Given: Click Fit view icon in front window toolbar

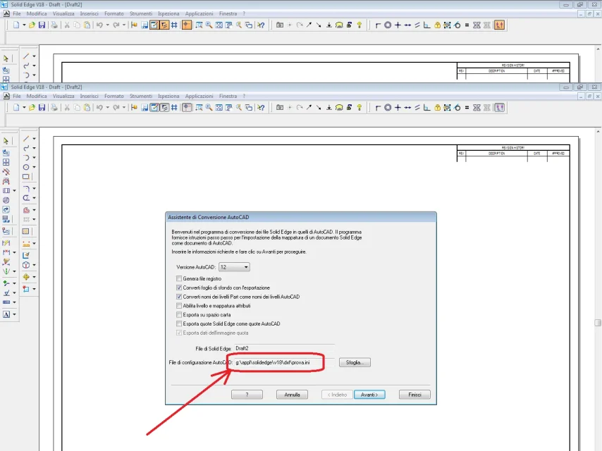Looking at the screenshot, I should pyautogui.click(x=219, y=108).
